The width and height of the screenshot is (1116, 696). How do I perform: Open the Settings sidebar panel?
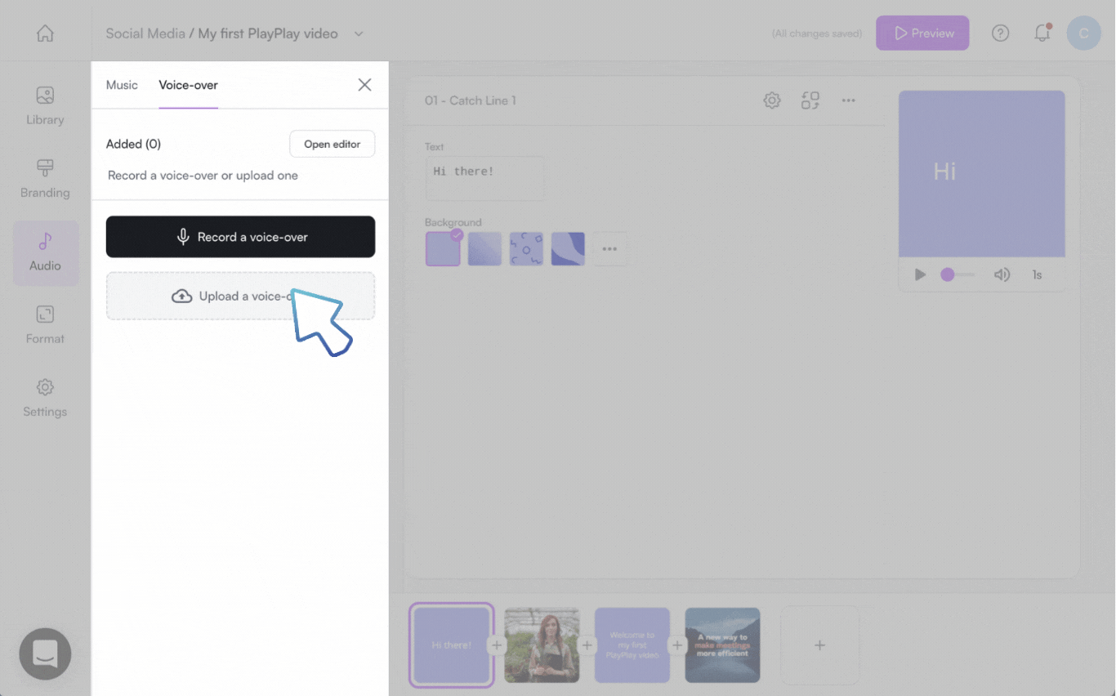pyautogui.click(x=45, y=398)
